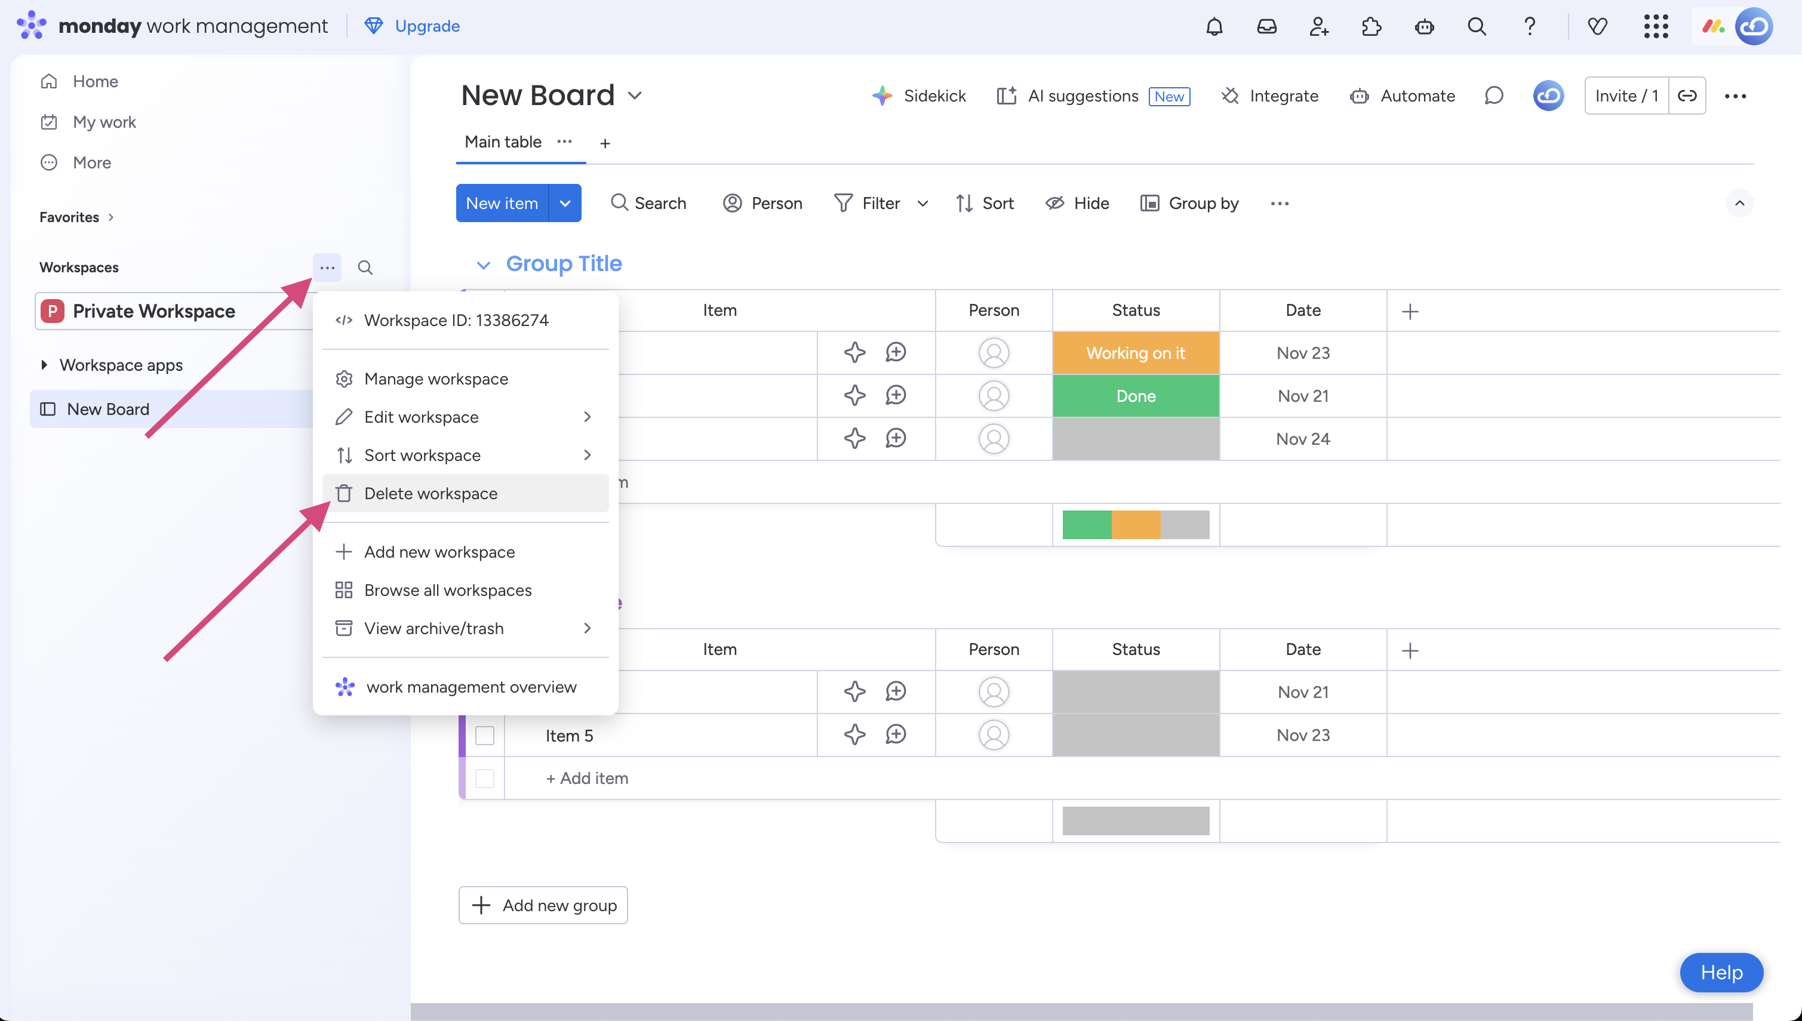Open the inbox tray icon
The image size is (1802, 1021).
click(x=1266, y=27)
